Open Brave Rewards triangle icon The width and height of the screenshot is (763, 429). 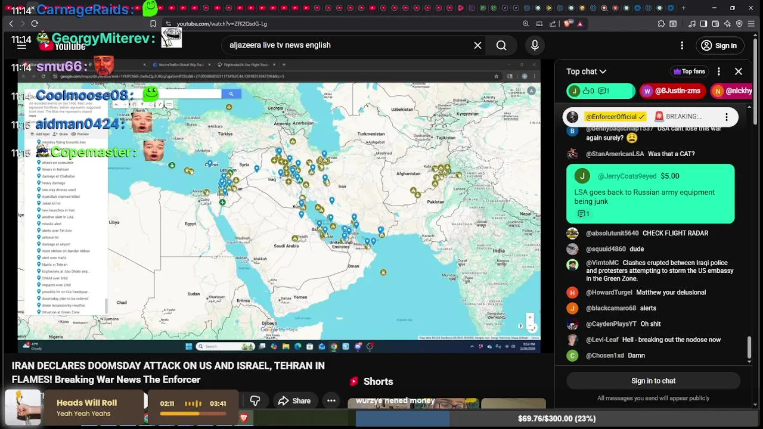pos(579,24)
